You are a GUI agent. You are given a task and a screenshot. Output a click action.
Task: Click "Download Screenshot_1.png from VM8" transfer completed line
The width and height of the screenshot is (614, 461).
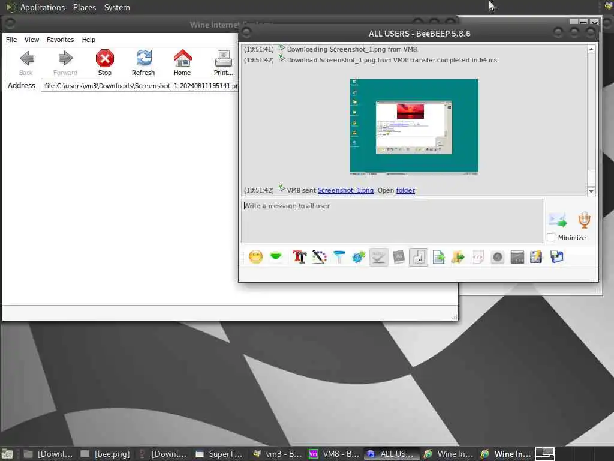(392, 60)
